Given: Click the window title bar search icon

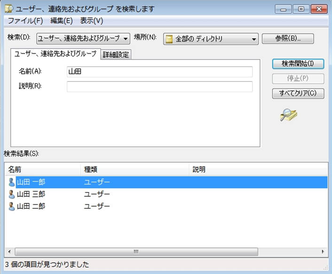Looking at the screenshot, I should coord(9,9).
